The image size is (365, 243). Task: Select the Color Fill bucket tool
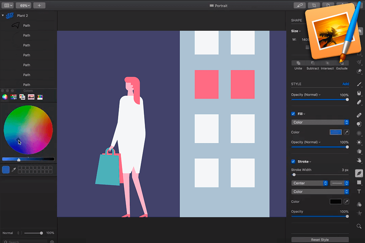pyautogui.click(x=359, y=93)
